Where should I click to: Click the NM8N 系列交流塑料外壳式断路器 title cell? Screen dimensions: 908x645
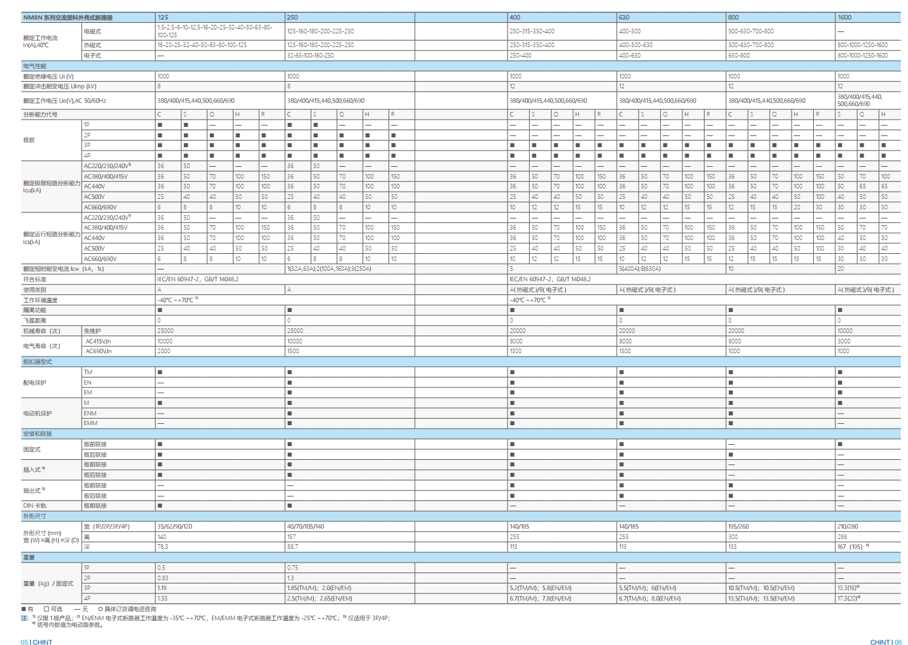click(x=68, y=18)
